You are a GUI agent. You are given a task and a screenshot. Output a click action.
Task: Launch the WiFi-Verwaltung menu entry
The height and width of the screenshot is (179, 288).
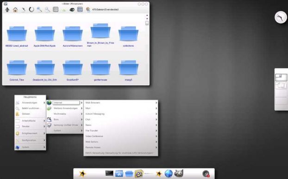tap(121, 153)
